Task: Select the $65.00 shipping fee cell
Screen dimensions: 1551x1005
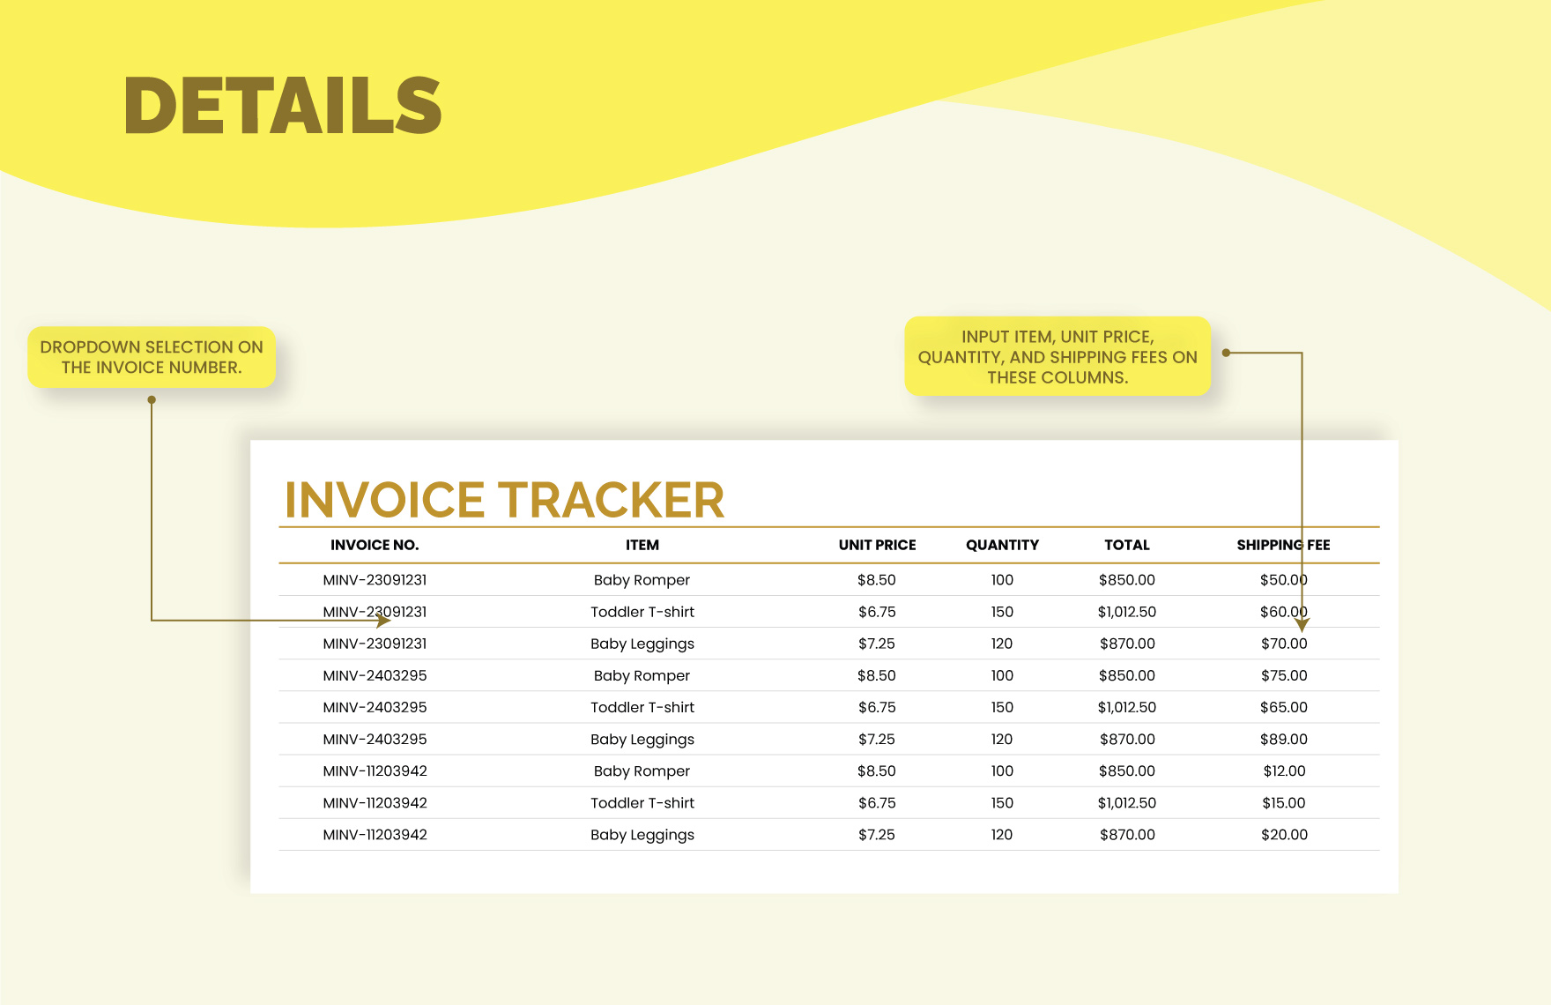Action: pos(1284,707)
